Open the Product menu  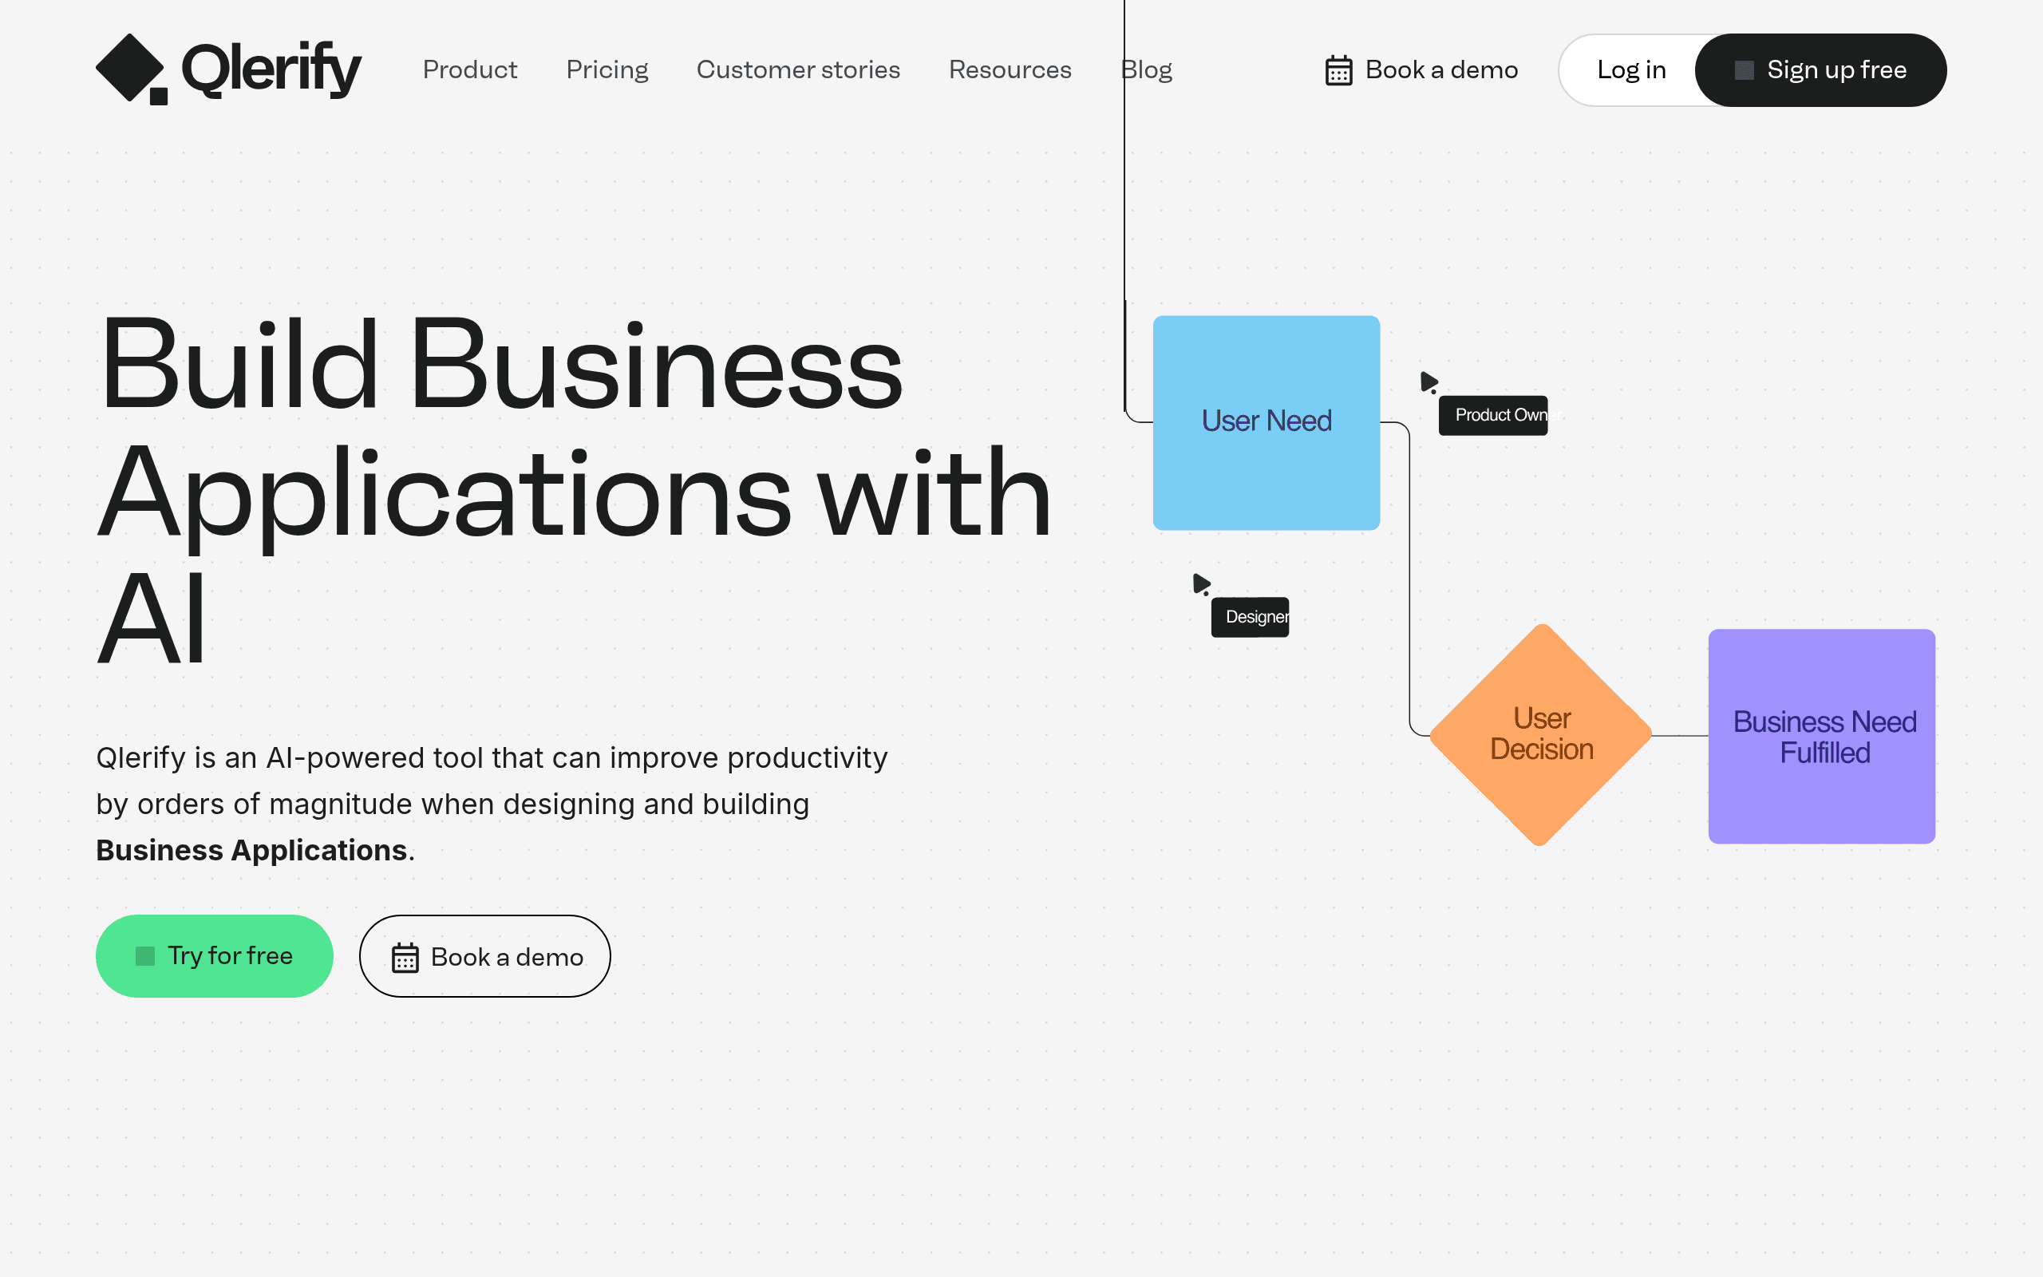pyautogui.click(x=469, y=70)
